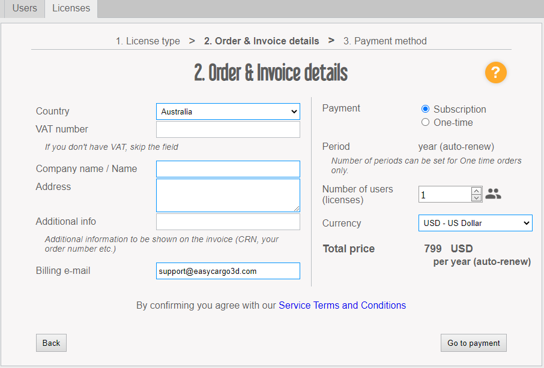Jump to step 3 Payment method
The height and width of the screenshot is (368, 544).
coord(385,41)
